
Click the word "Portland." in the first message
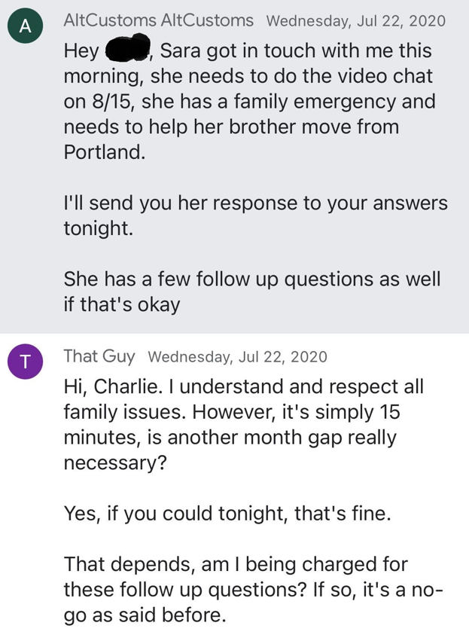(x=105, y=152)
